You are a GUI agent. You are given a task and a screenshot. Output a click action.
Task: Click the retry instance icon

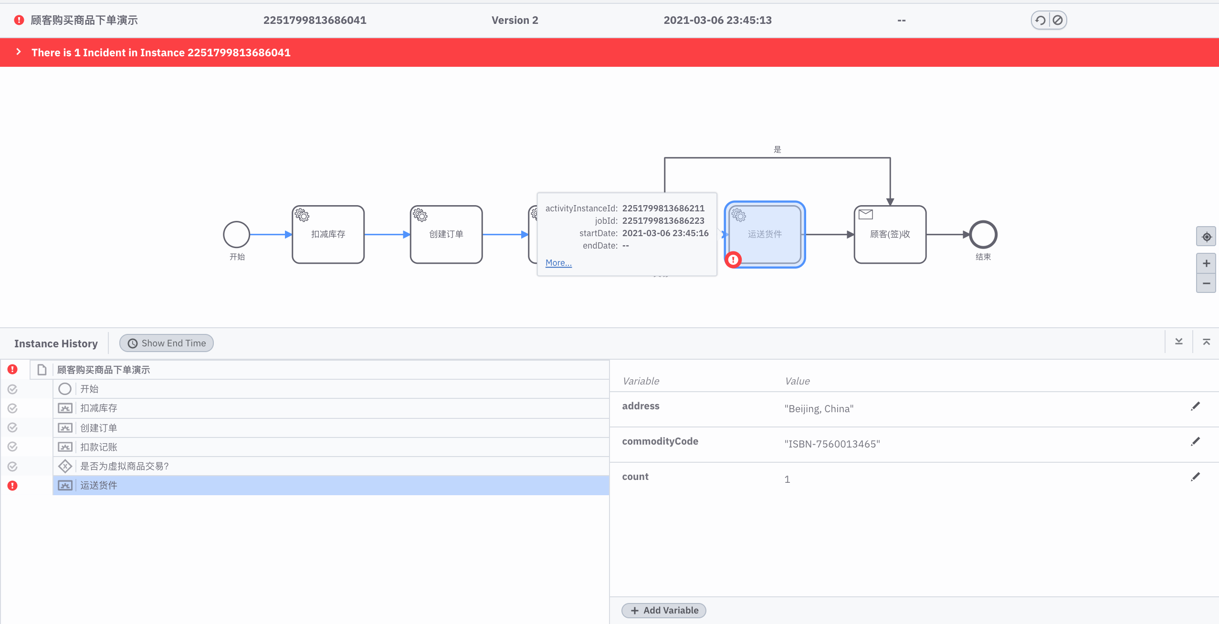pos(1040,20)
